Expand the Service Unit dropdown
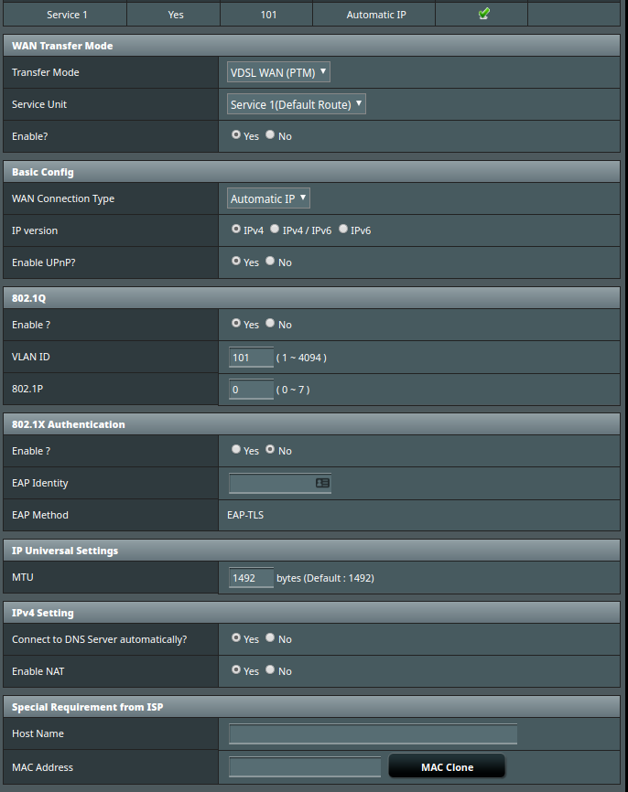 coord(297,104)
